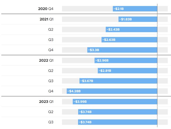Viewport: 171px width, 129px height.
Task: Click the −$1.83B value label
Action: (x=126, y=19)
